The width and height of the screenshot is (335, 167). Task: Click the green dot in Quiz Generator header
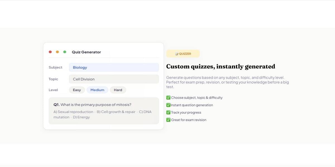[65, 52]
